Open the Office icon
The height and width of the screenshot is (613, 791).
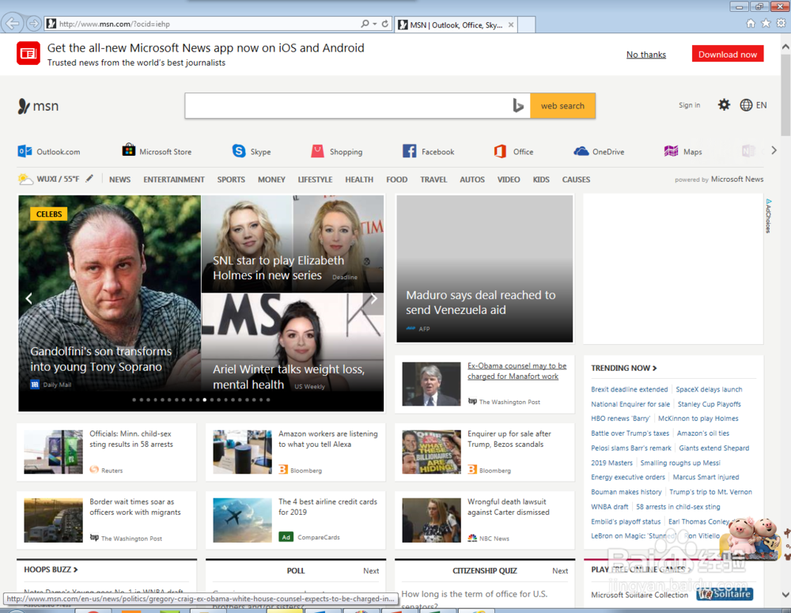500,151
